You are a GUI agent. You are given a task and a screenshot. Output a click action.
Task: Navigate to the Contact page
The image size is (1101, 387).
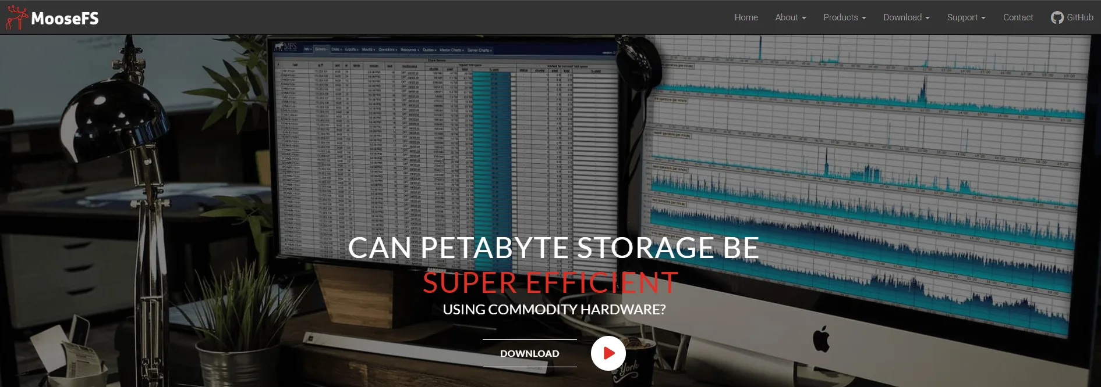[1018, 17]
